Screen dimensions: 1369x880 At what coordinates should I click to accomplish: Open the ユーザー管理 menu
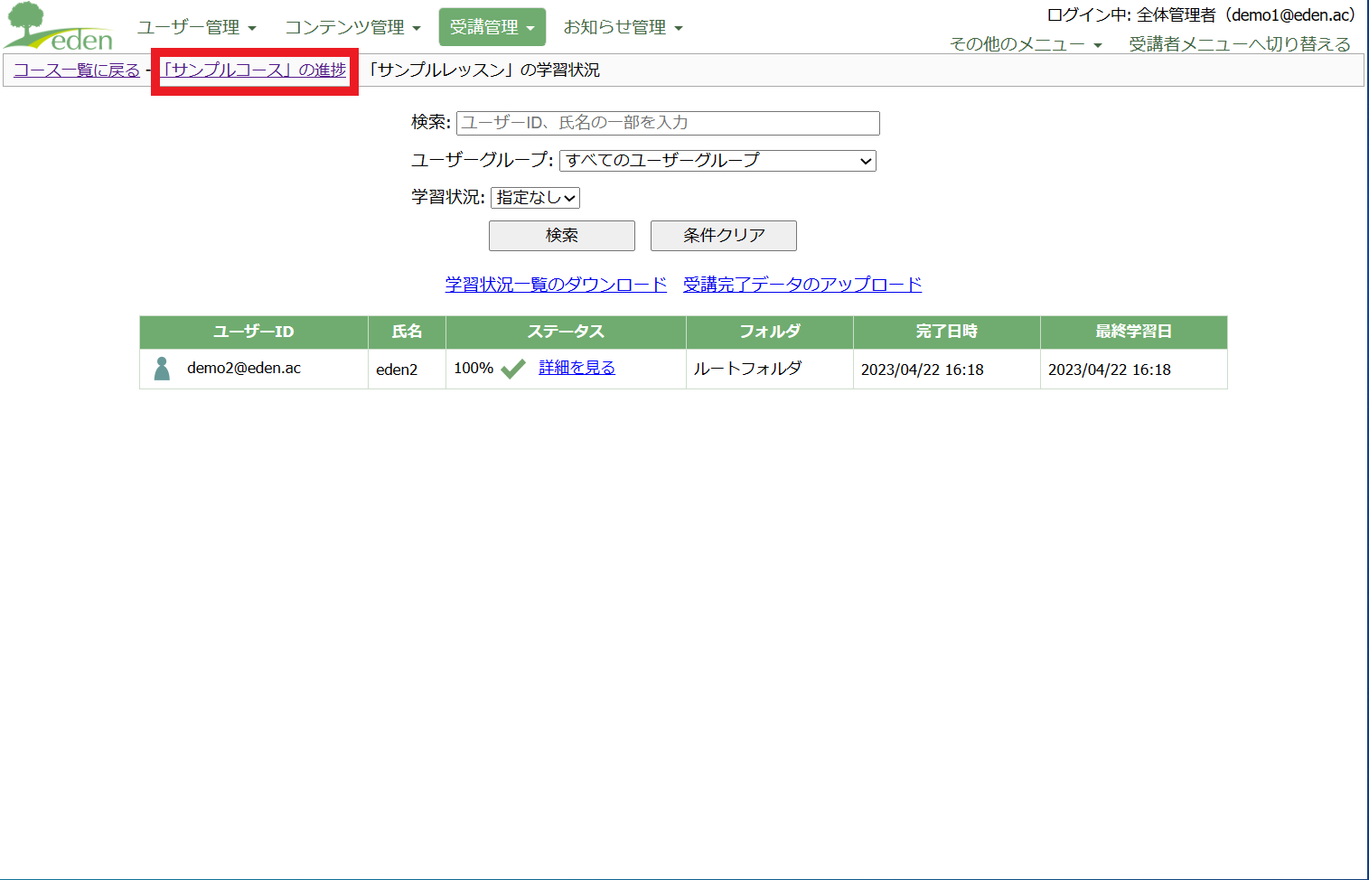[196, 27]
